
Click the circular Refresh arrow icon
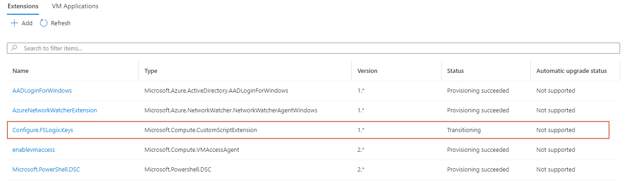pyautogui.click(x=44, y=23)
